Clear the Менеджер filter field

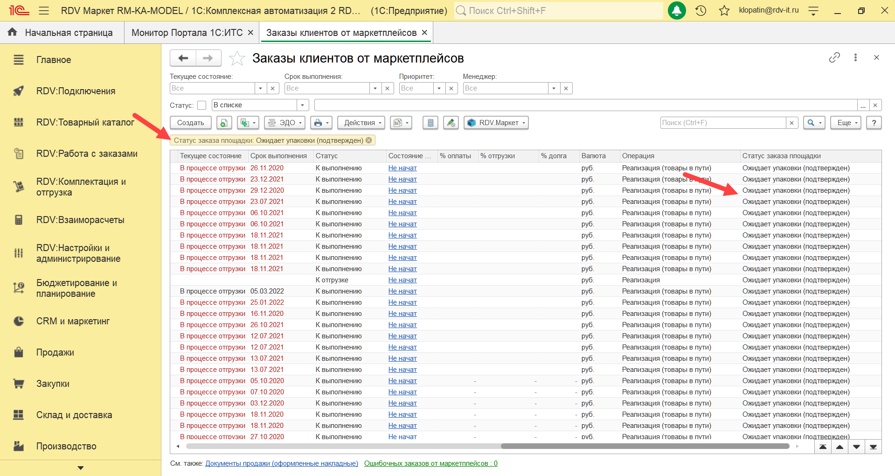pos(566,88)
